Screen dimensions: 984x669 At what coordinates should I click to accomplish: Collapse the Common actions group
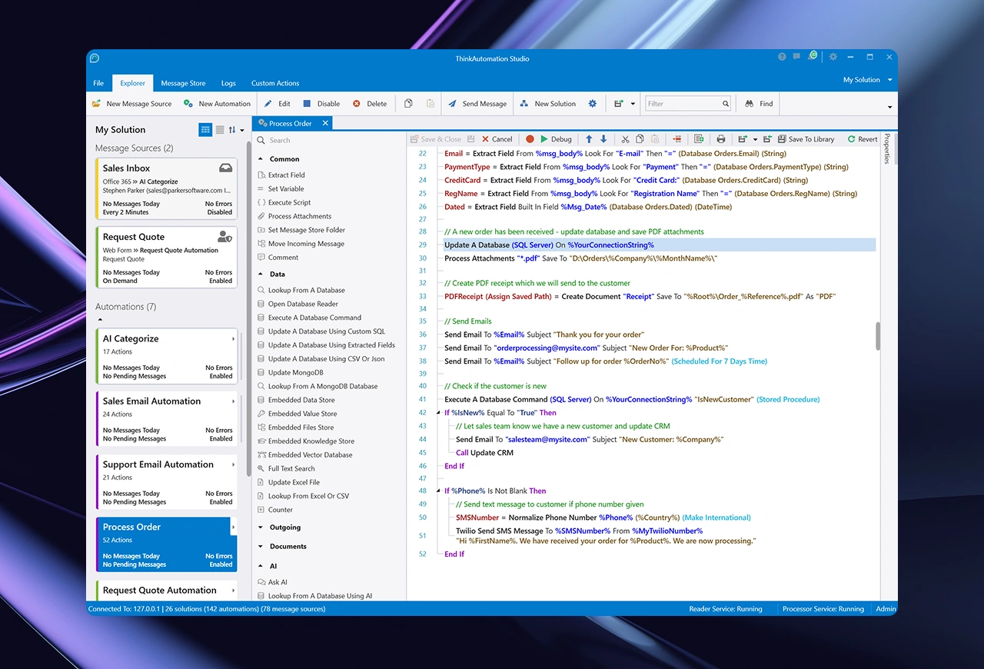pyautogui.click(x=261, y=159)
